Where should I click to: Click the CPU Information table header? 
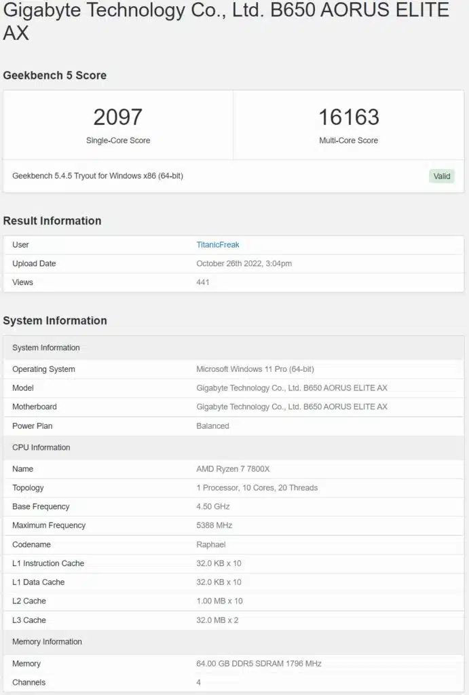pos(233,448)
